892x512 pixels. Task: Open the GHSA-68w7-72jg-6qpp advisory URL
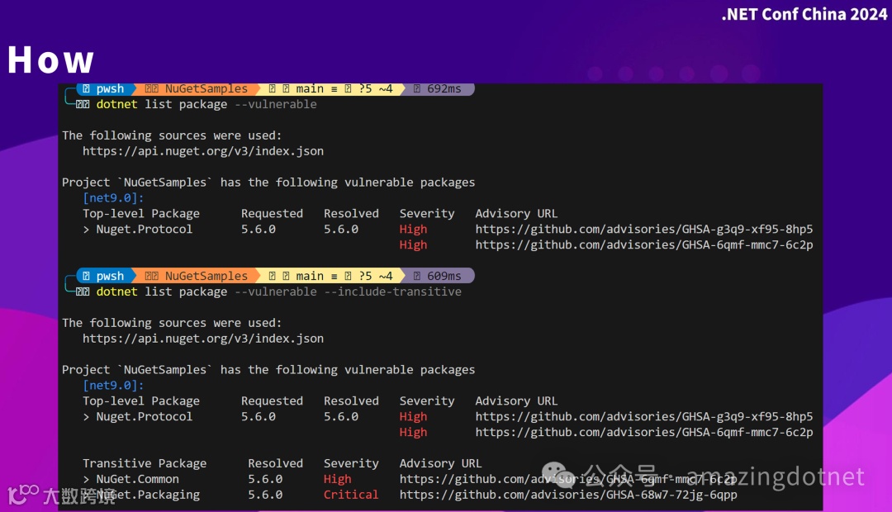point(568,495)
